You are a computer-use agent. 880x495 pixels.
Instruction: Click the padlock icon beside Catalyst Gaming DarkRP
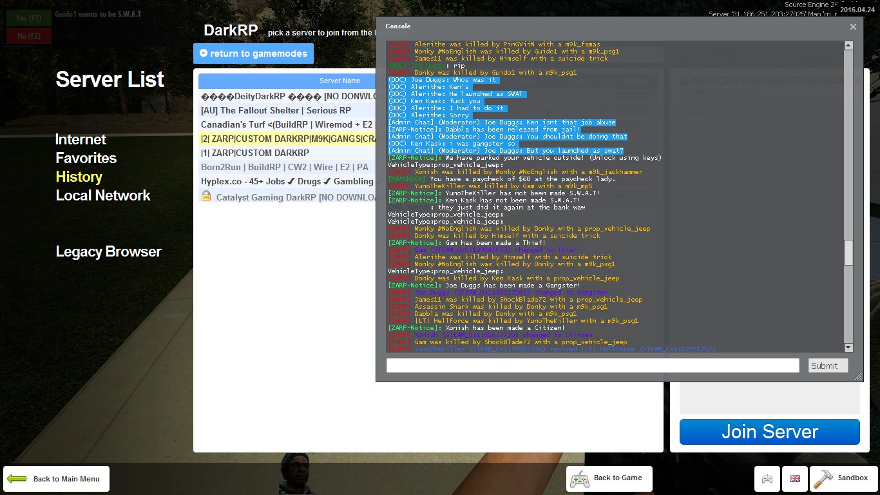[206, 196]
